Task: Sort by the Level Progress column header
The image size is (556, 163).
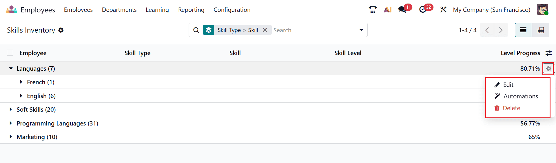Action: 520,53
